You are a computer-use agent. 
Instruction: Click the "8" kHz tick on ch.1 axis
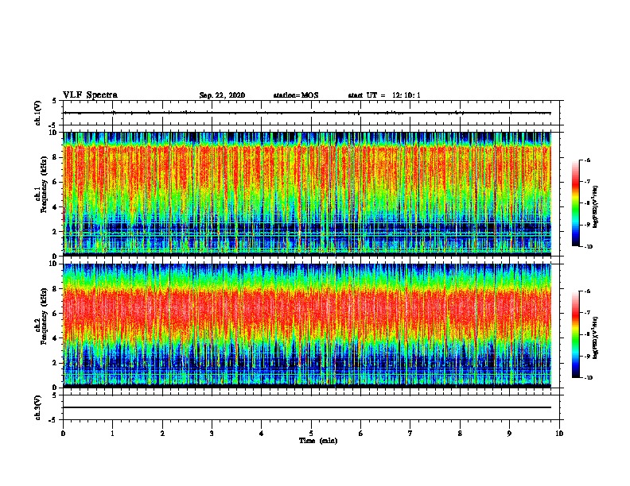(x=55, y=157)
